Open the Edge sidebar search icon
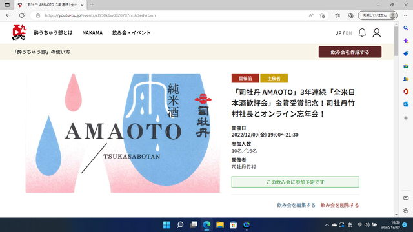Viewport: 413px width, 232px height. [406, 28]
